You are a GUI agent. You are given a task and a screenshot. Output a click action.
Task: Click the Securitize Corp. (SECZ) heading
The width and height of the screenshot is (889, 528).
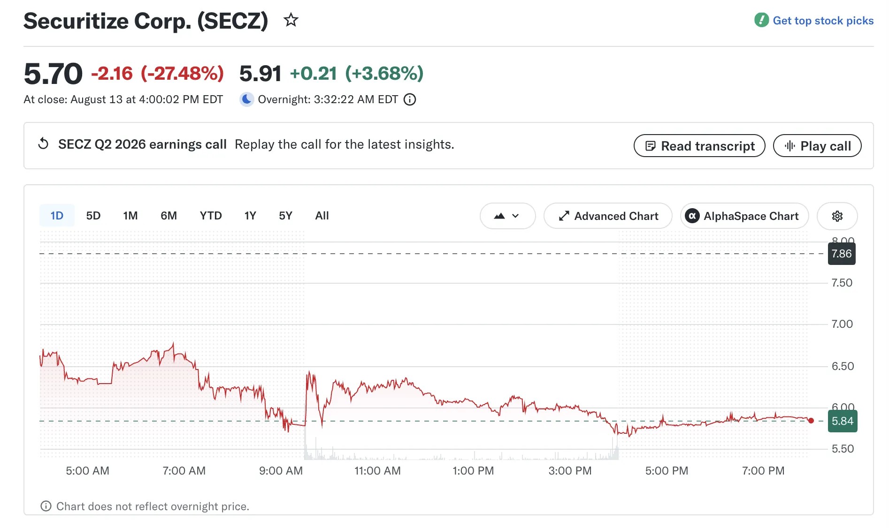[x=146, y=21]
